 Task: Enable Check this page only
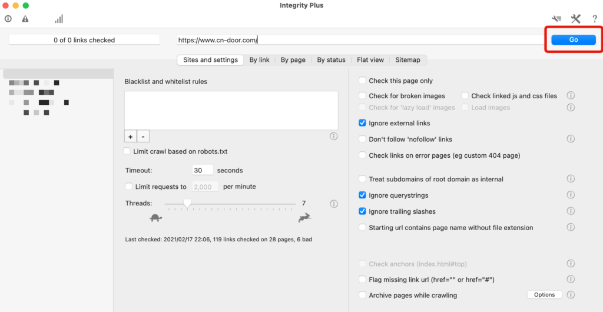pos(362,81)
